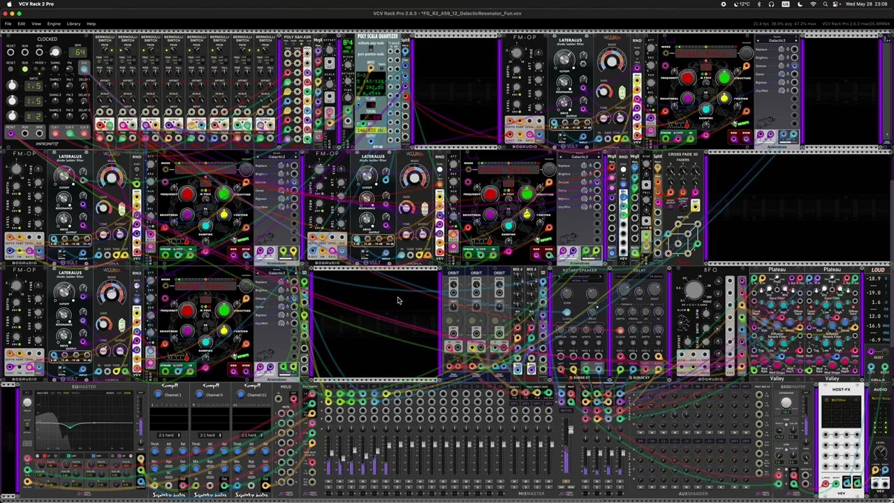Image resolution: width=894 pixels, height=503 pixels.
Task: Open the Edit menu
Action: point(22,24)
